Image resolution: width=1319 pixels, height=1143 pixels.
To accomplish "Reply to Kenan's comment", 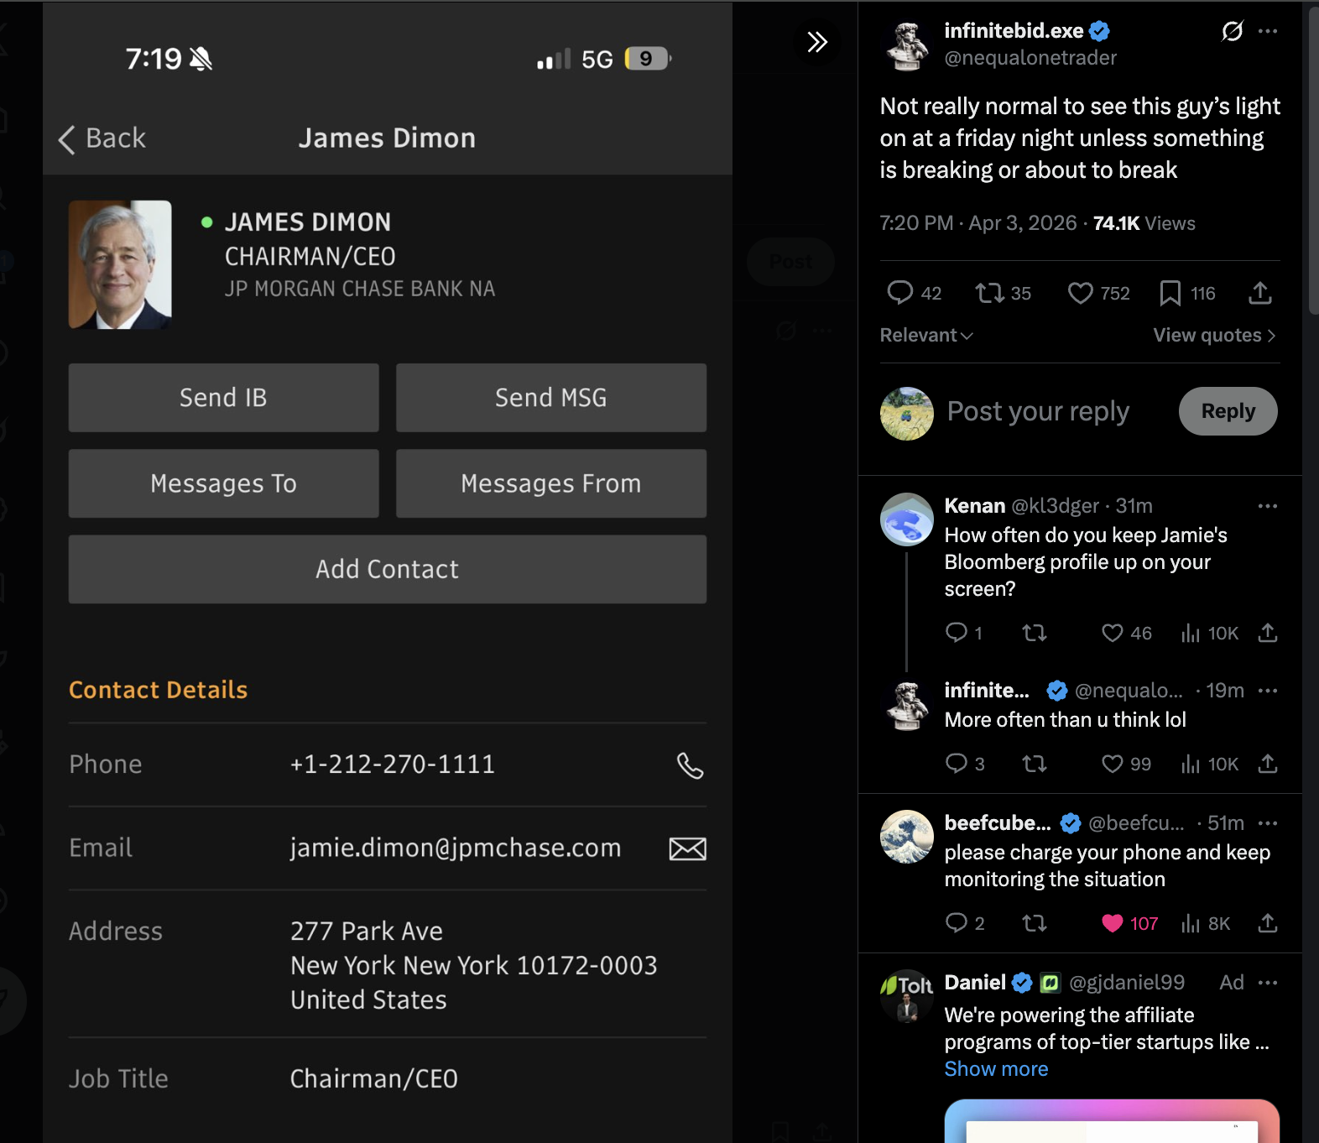I will (x=956, y=633).
